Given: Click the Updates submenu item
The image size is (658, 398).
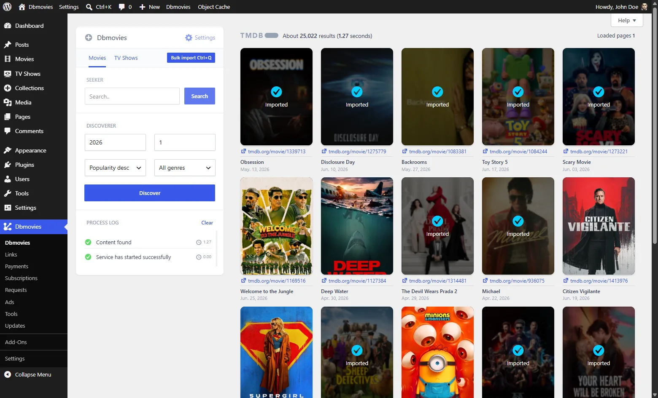Looking at the screenshot, I should [15, 326].
